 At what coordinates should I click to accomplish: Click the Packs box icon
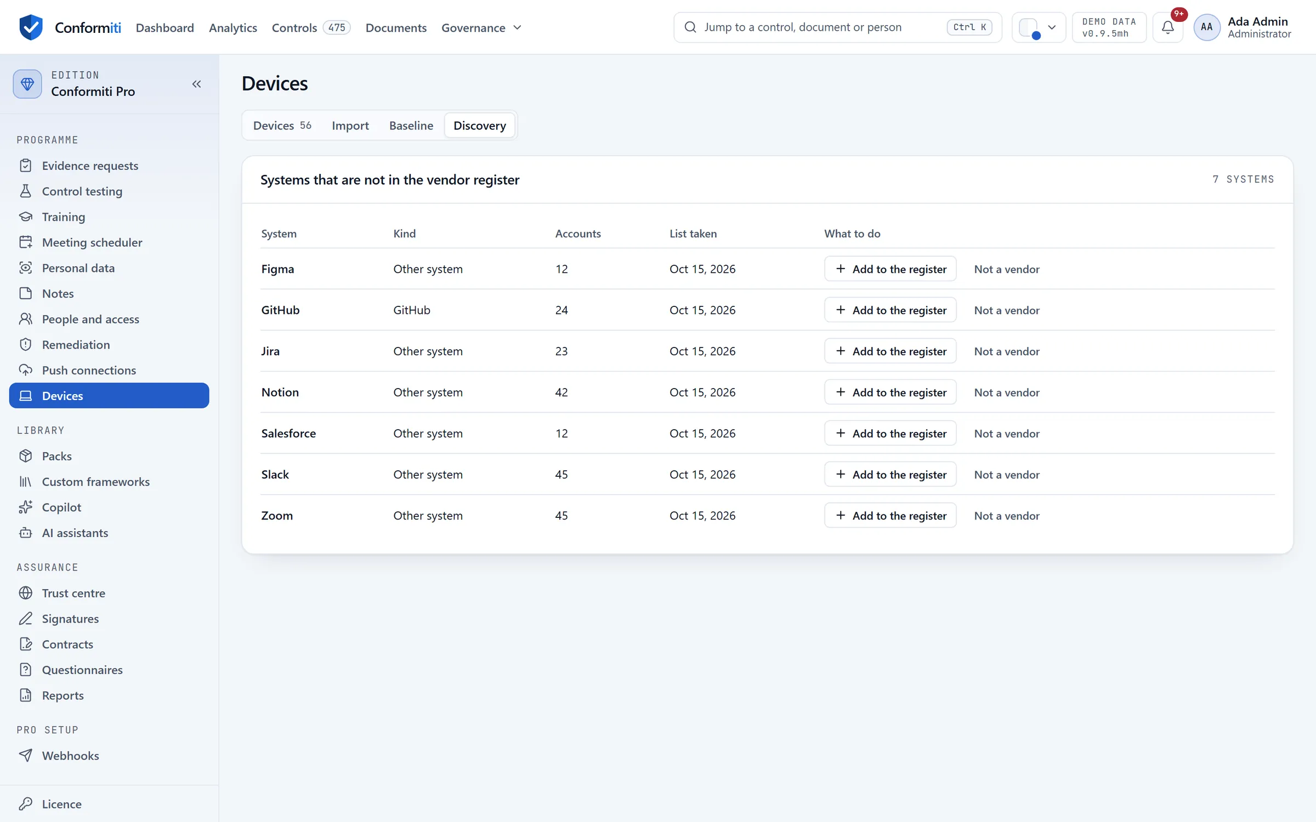(x=26, y=456)
